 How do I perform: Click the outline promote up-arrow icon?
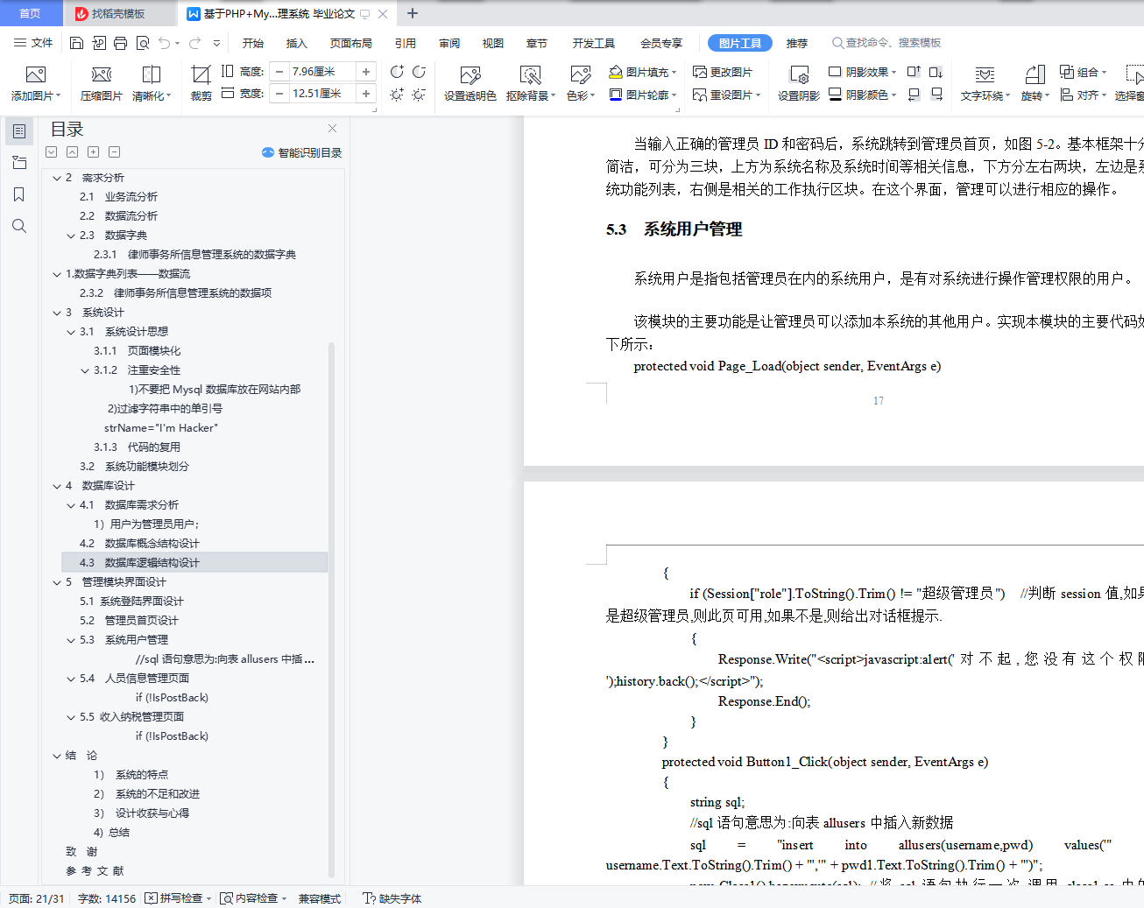pyautogui.click(x=73, y=152)
